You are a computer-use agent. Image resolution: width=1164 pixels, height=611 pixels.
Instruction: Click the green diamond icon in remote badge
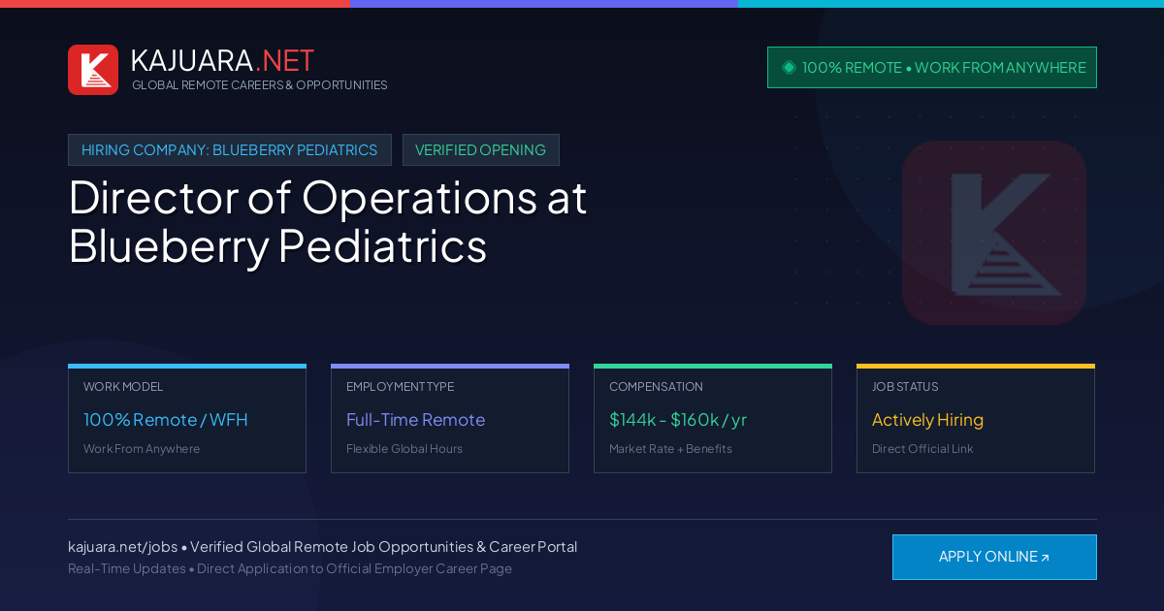[x=789, y=68]
